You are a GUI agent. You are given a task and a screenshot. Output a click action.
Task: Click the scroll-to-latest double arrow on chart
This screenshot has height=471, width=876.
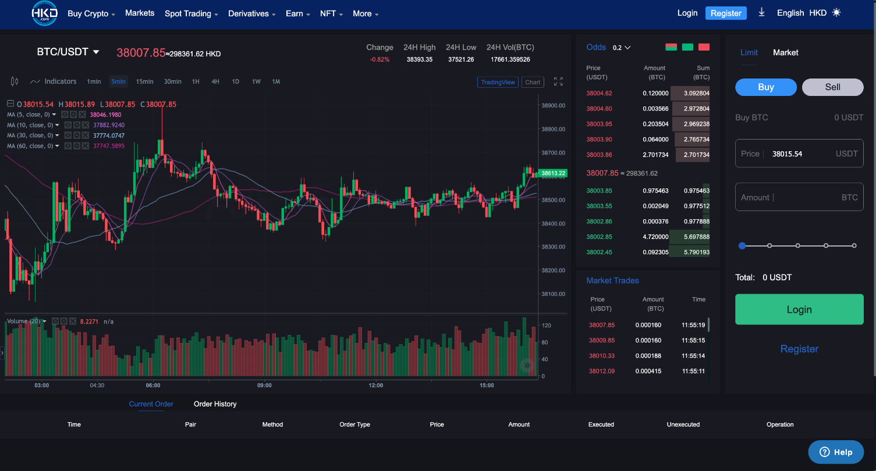(x=527, y=365)
